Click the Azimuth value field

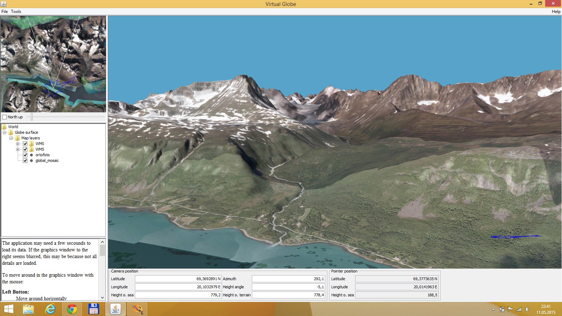288,279
